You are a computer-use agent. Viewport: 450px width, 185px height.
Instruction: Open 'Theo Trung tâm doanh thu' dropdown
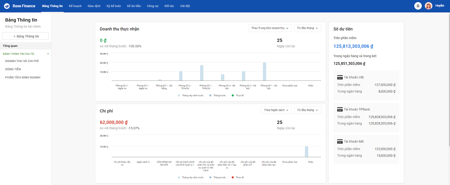pyautogui.click(x=270, y=28)
